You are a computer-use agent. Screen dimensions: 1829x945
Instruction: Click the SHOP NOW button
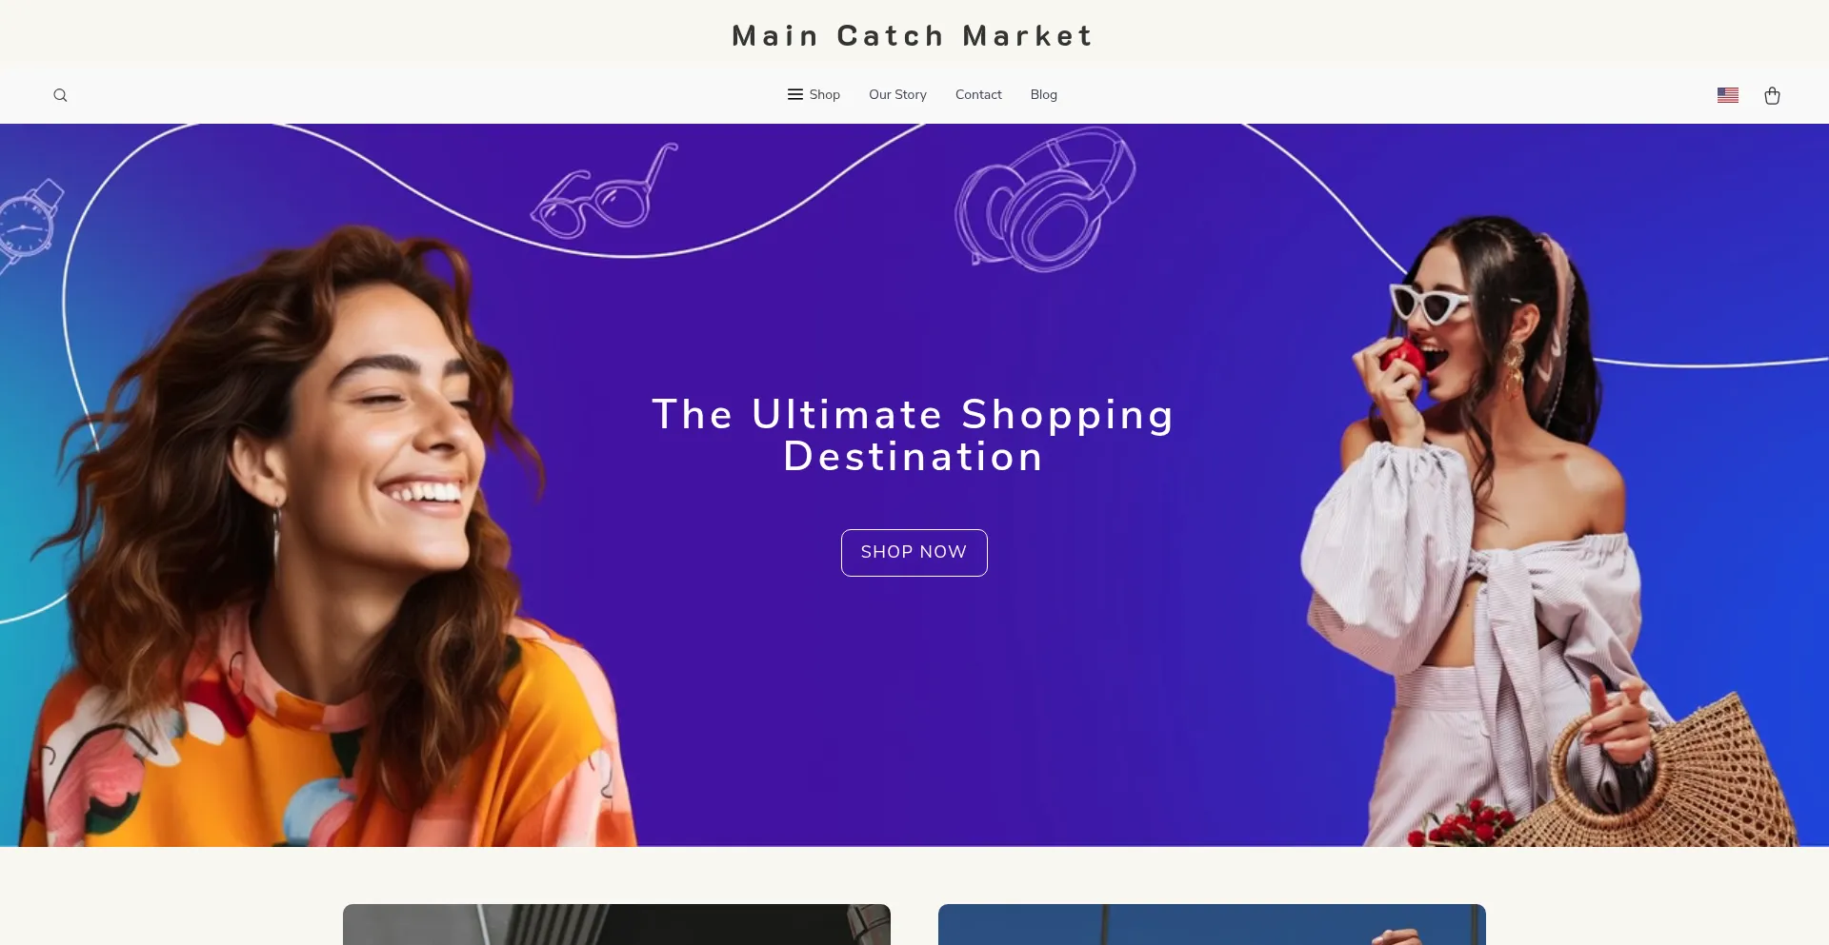point(914,553)
